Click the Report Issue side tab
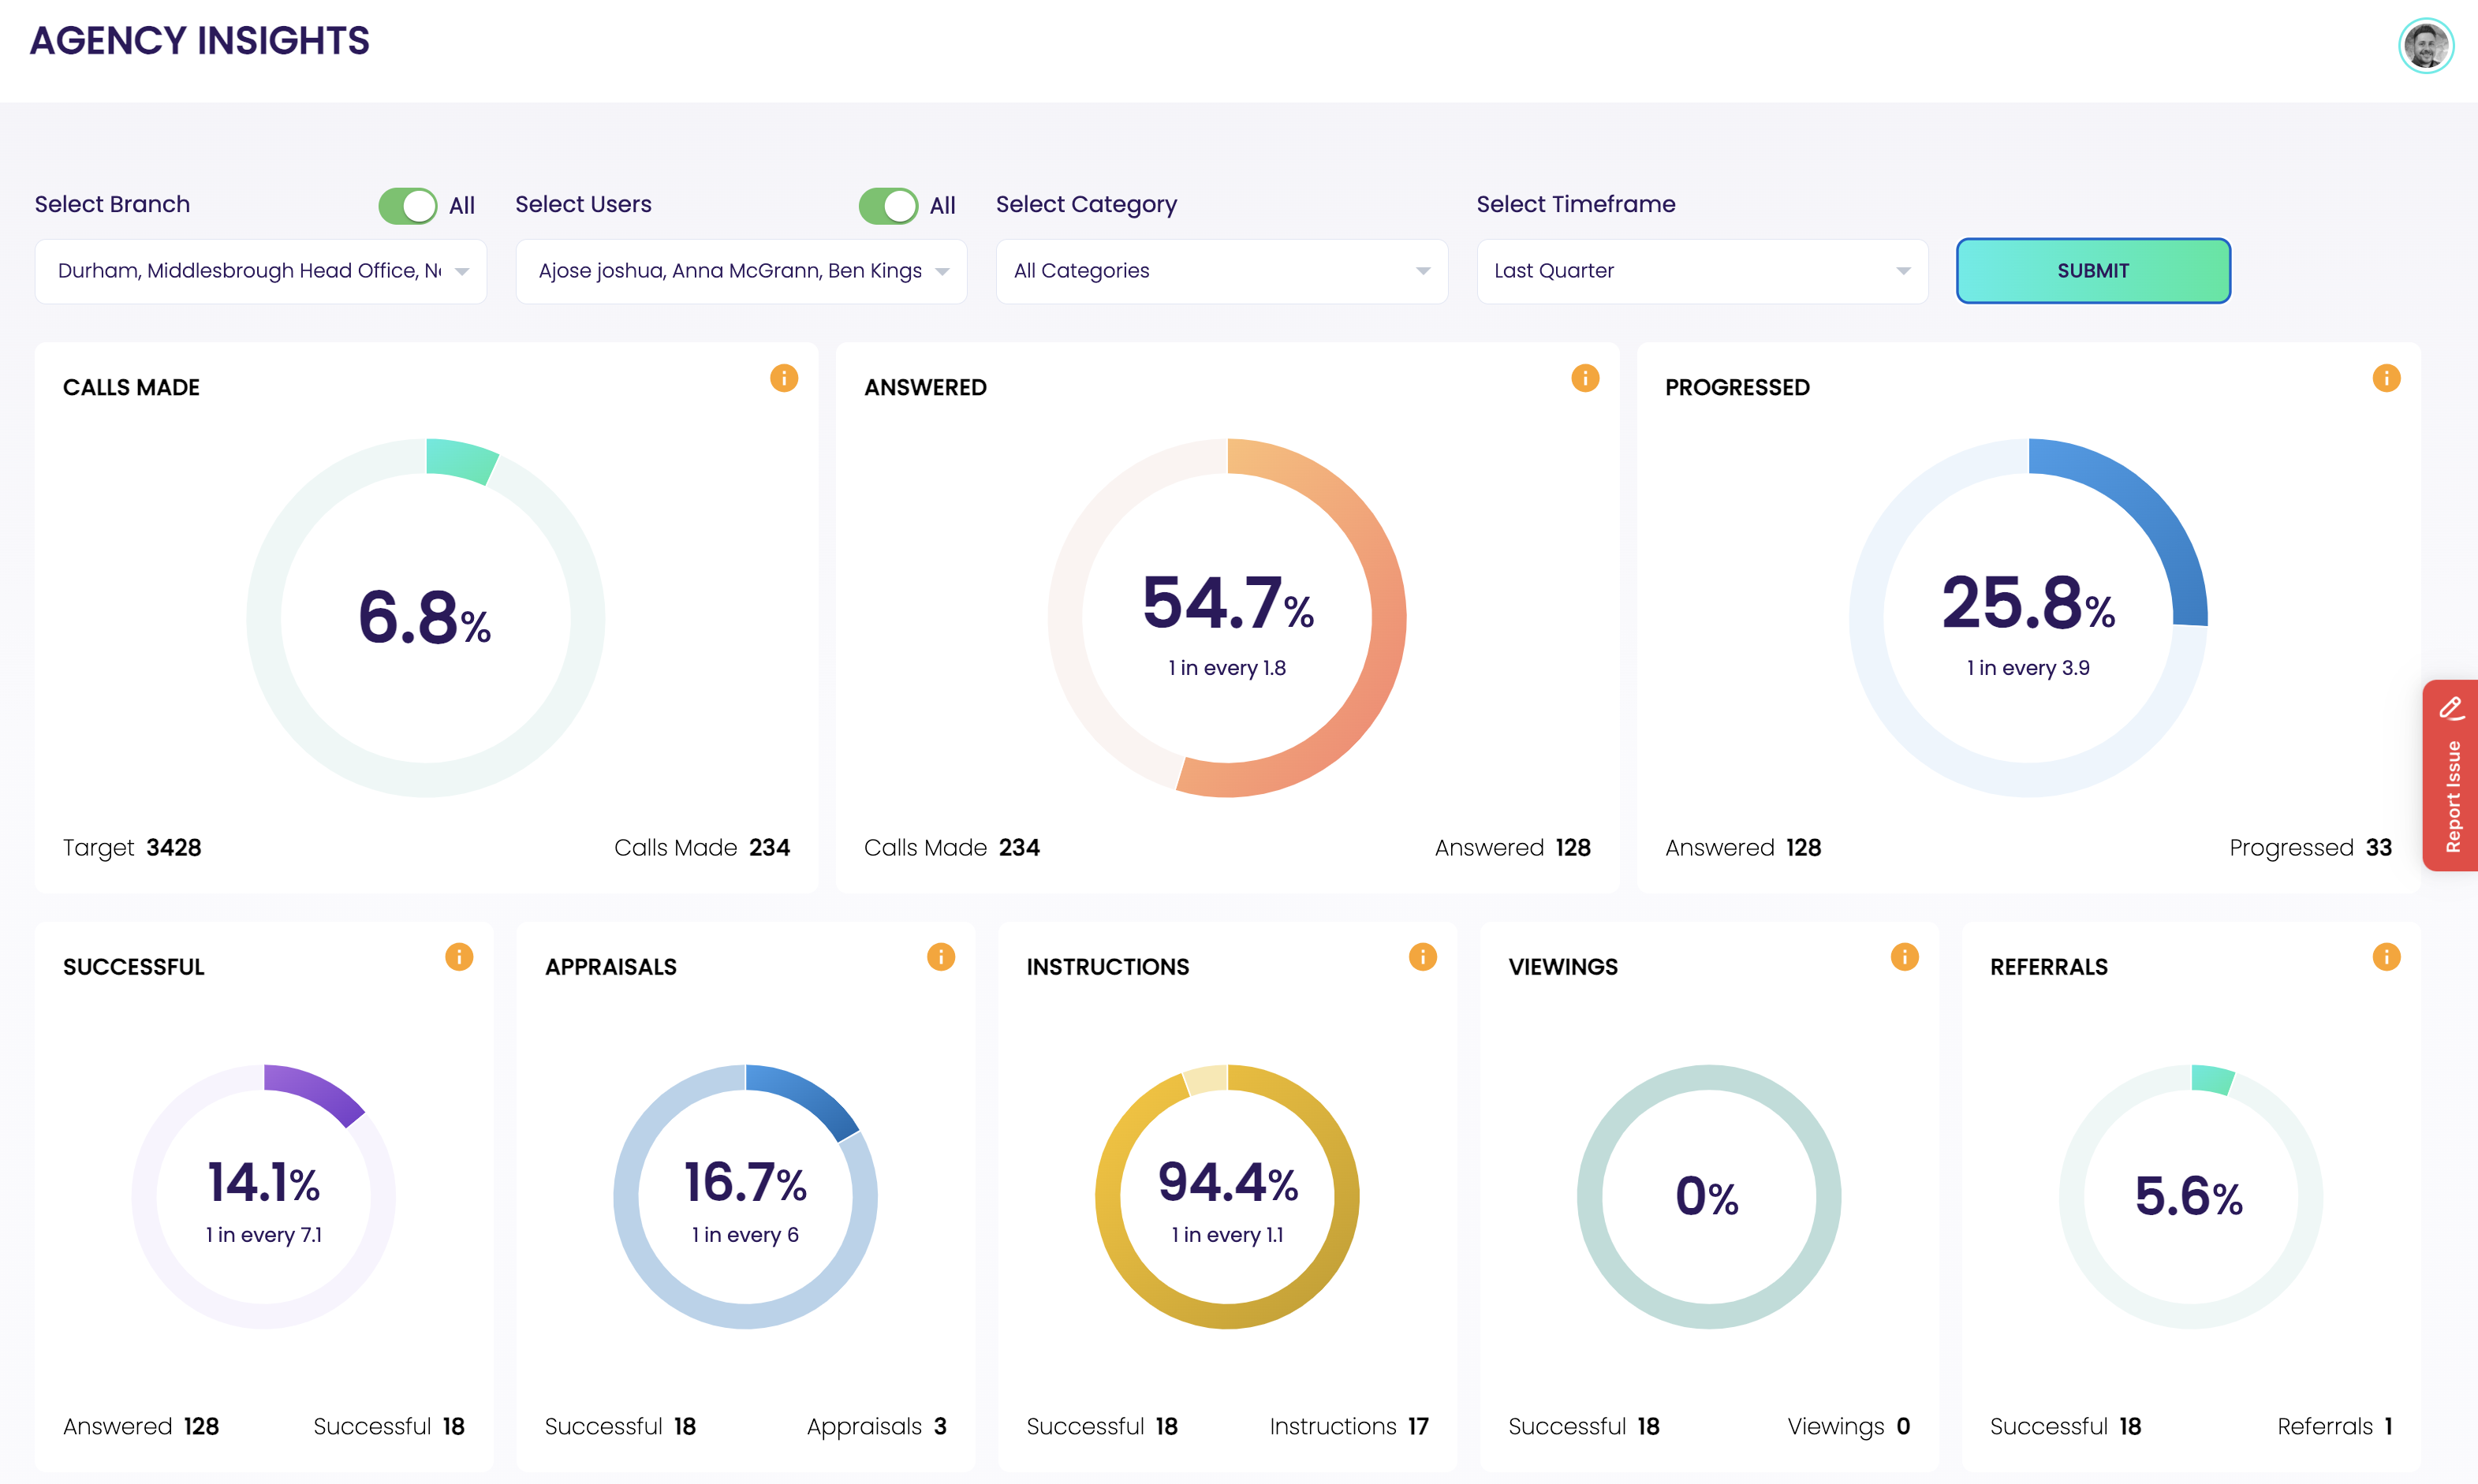The width and height of the screenshot is (2478, 1484). click(2451, 795)
